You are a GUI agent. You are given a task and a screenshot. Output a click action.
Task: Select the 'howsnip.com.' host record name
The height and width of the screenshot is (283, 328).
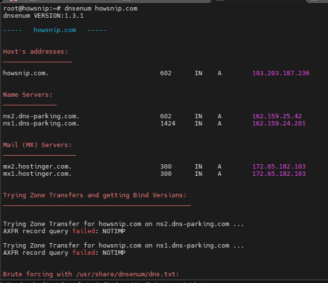[26, 73]
